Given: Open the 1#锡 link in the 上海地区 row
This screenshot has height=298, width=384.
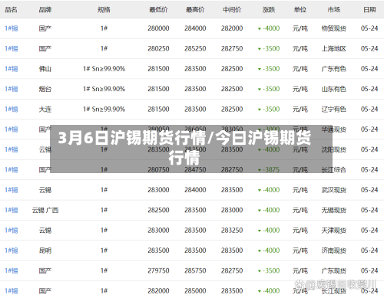Looking at the screenshot, I should click(12, 48).
